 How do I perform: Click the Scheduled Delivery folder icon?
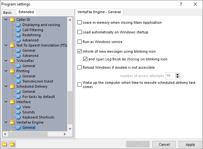point(12,86)
